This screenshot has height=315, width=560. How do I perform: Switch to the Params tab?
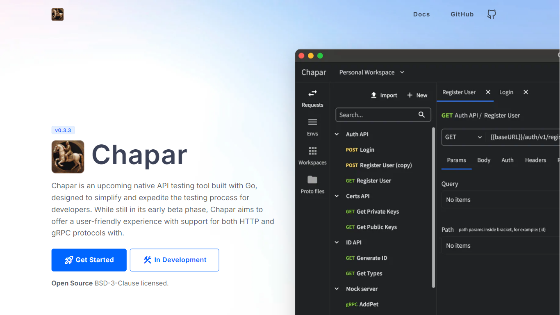[x=456, y=160]
